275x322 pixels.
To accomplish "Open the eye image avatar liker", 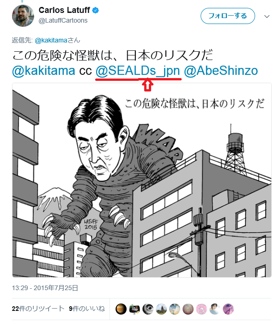I will pos(148,309).
